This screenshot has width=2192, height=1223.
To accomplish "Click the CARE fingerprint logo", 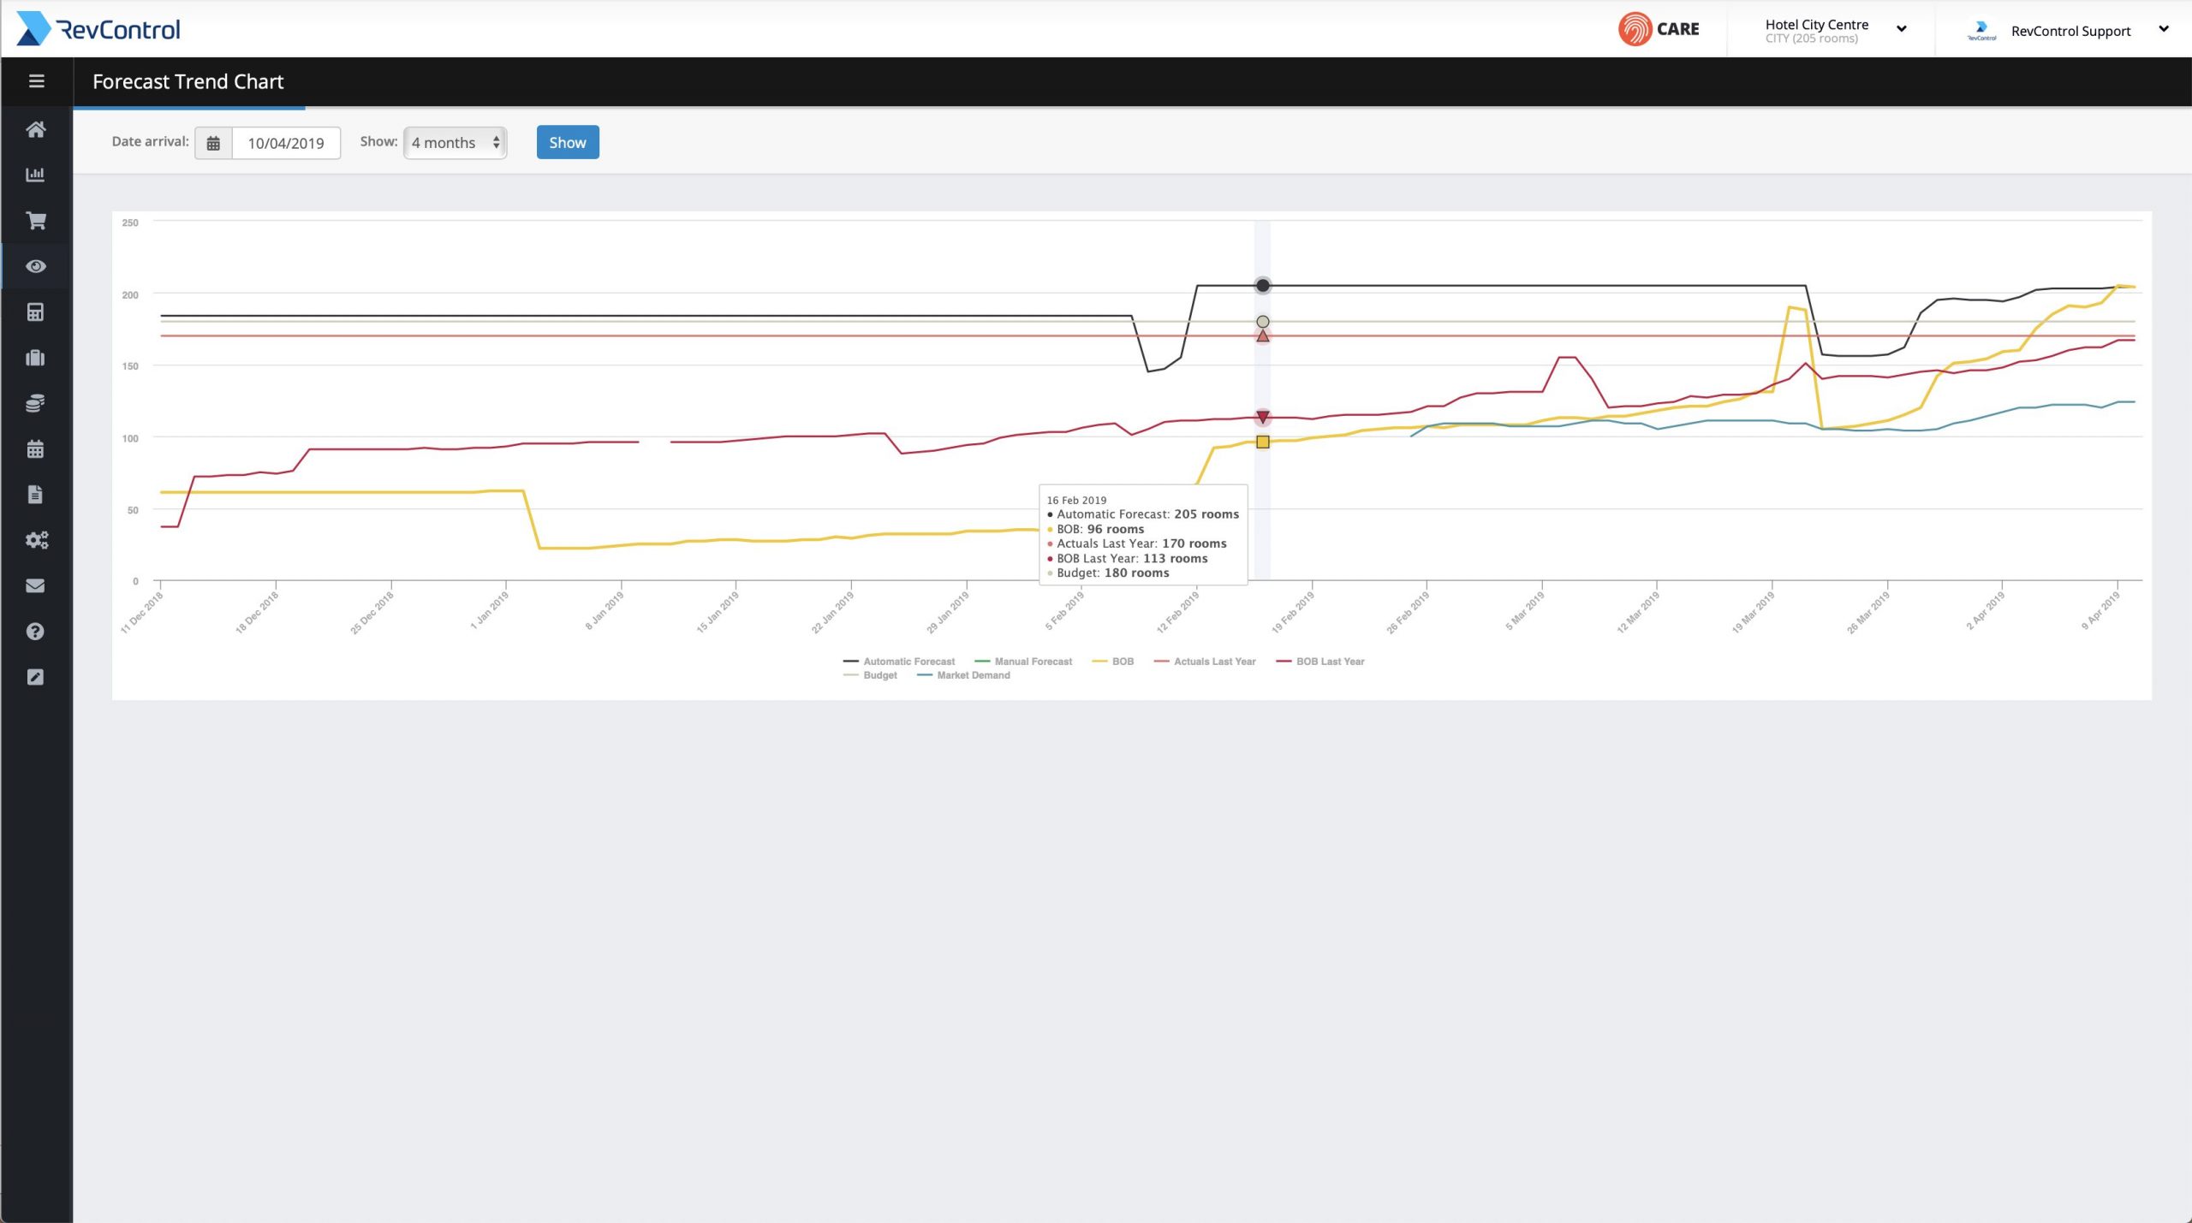I will pos(1659,29).
